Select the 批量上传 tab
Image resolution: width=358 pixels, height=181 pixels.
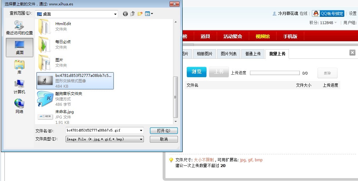tap(277, 54)
